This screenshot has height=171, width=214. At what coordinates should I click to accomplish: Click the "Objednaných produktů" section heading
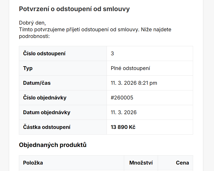(53, 145)
